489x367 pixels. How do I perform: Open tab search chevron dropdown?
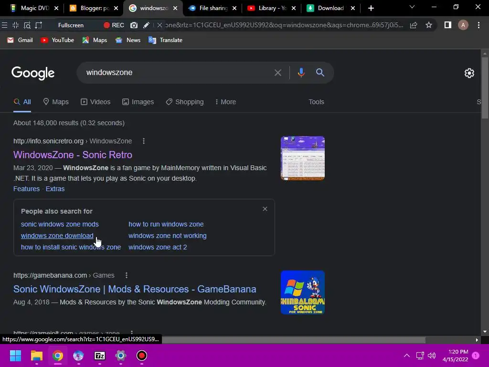[412, 7]
